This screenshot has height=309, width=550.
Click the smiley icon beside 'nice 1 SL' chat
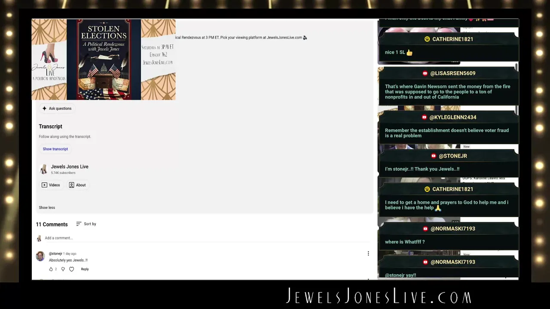(427, 39)
